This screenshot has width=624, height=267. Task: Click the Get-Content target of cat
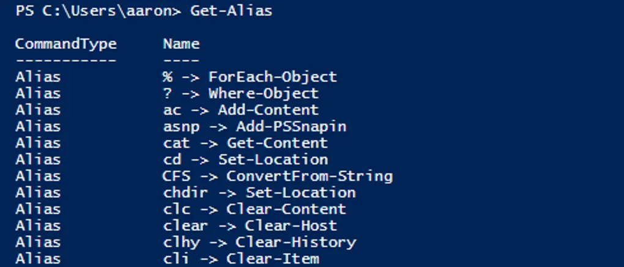[277, 143]
